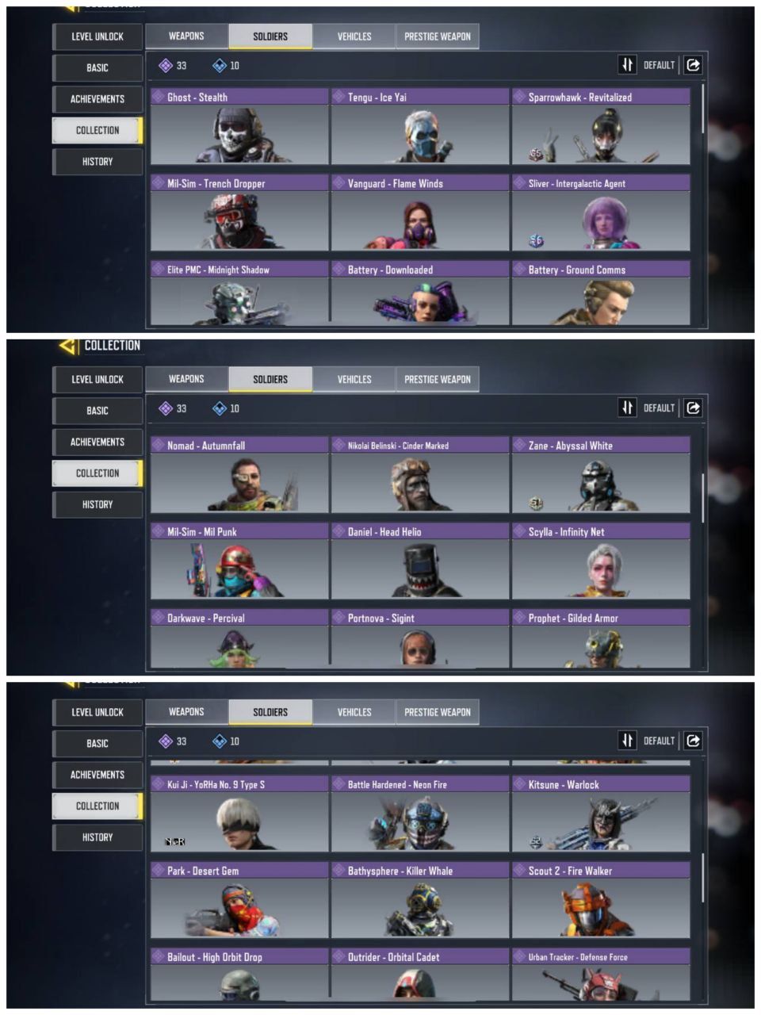Tap the season badge on Zane Abyssal White
The image size is (761, 1015).
click(537, 503)
